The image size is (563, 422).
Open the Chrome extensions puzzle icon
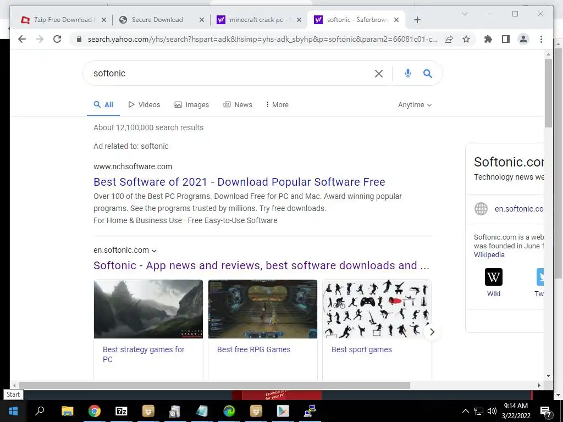[x=488, y=39]
